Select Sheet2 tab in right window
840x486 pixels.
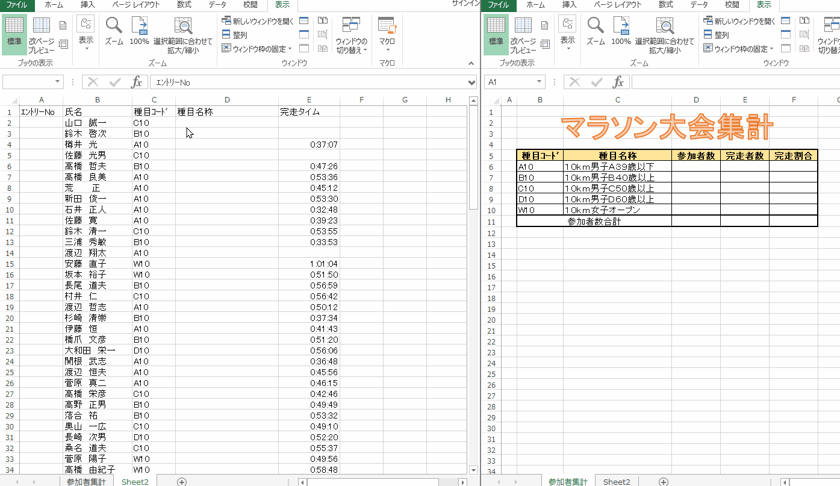(x=617, y=482)
